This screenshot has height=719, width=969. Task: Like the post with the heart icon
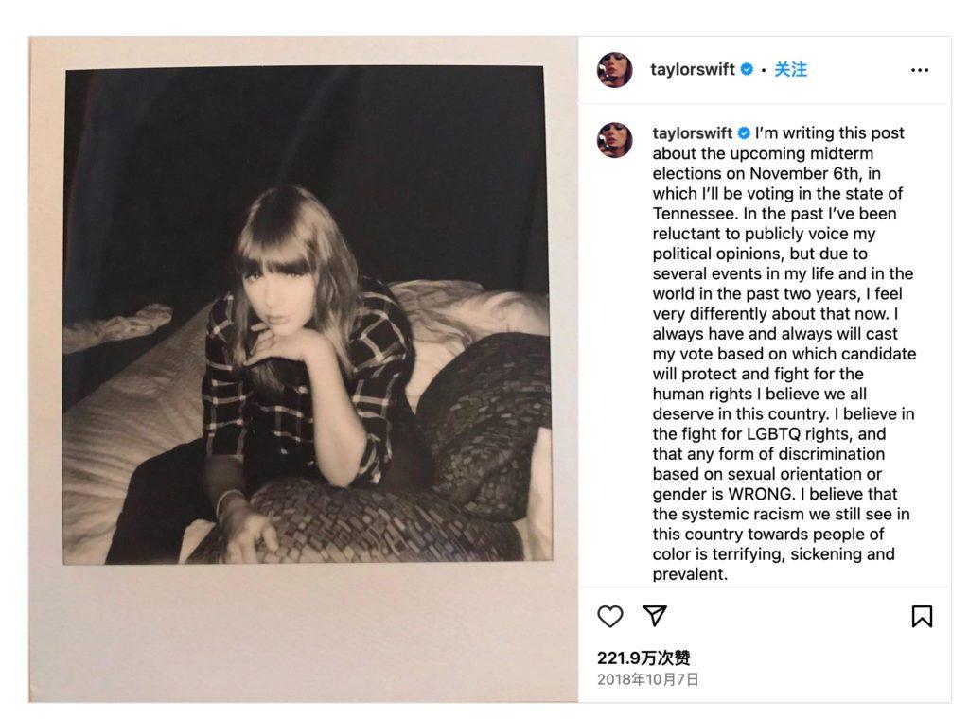coord(610,616)
